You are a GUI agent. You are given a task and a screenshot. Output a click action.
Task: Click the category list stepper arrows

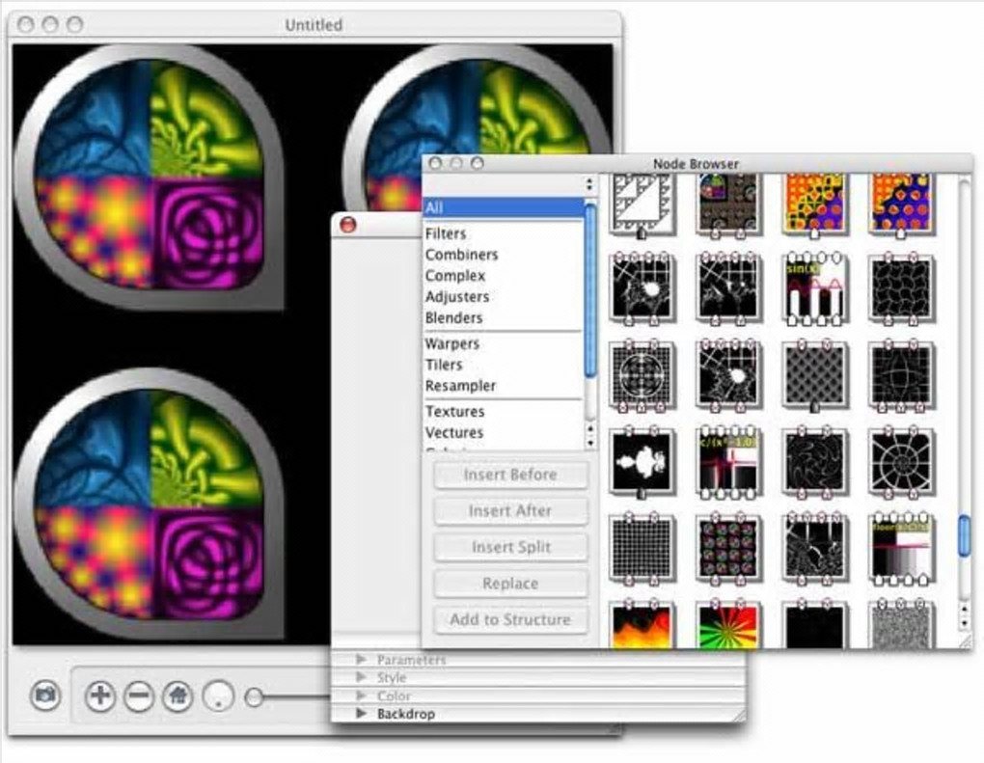click(x=589, y=435)
